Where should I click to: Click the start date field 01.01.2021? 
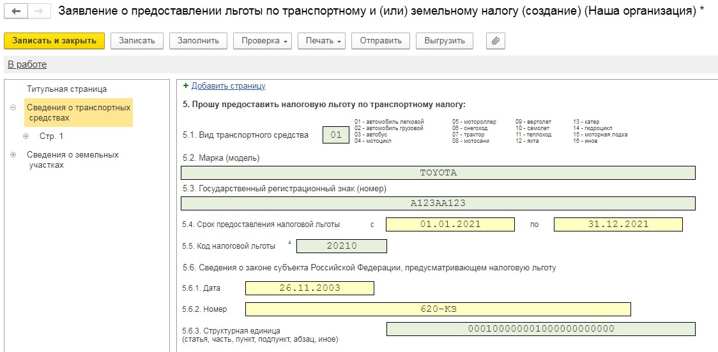pyautogui.click(x=450, y=224)
